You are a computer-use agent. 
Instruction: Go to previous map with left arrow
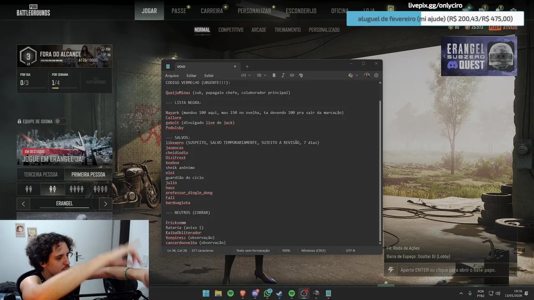pos(23,204)
